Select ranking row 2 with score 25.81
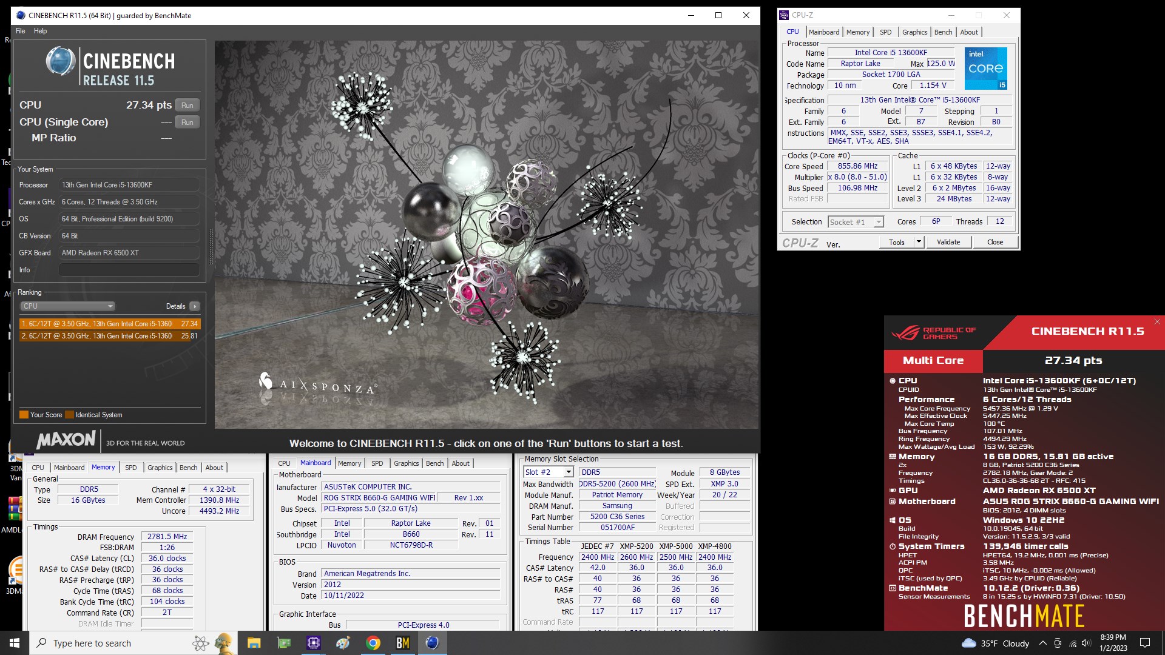 coord(110,335)
